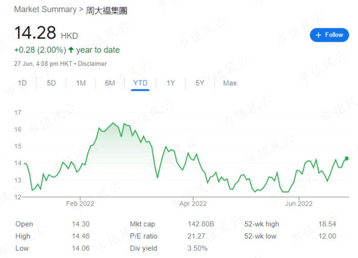The height and width of the screenshot is (258, 358).
Task: Select the 5D time range
Action: click(x=52, y=83)
